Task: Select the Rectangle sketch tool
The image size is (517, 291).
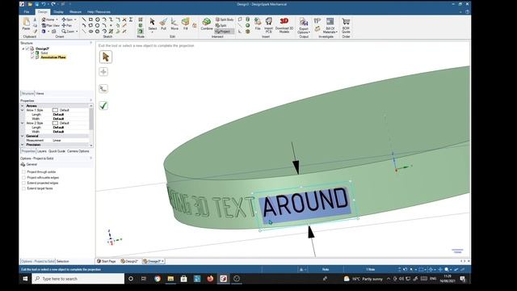Action: [x=90, y=19]
